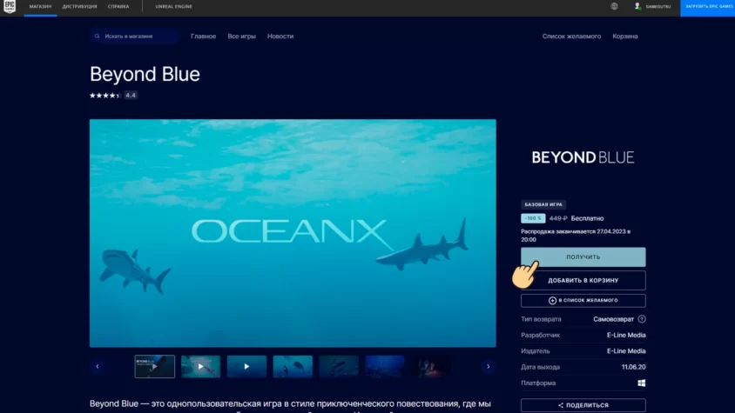Open Список желаемого link

click(x=571, y=36)
